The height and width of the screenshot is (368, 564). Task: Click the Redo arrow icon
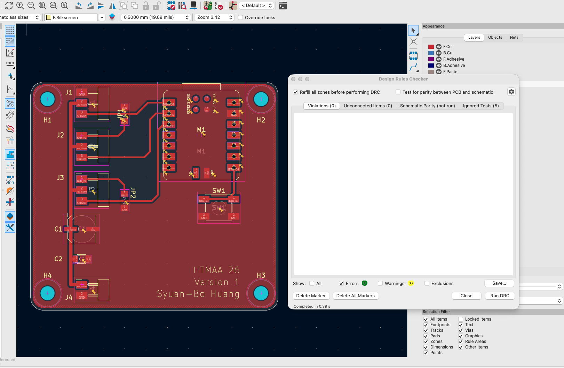90,6
